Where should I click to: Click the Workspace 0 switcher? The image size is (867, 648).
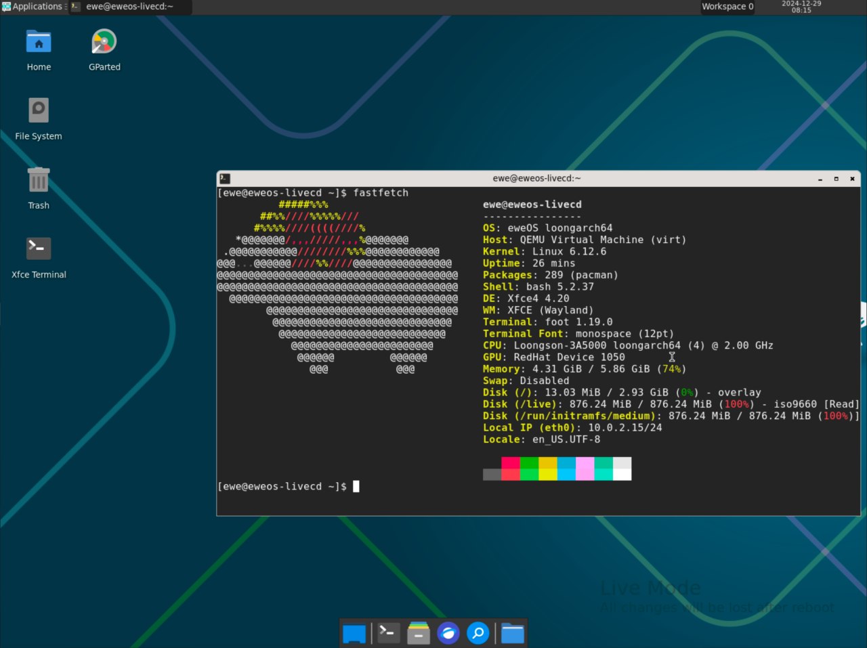(727, 6)
